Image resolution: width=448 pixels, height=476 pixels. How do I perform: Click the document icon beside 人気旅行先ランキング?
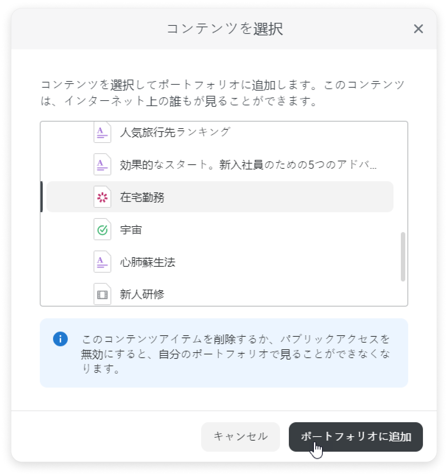102,132
